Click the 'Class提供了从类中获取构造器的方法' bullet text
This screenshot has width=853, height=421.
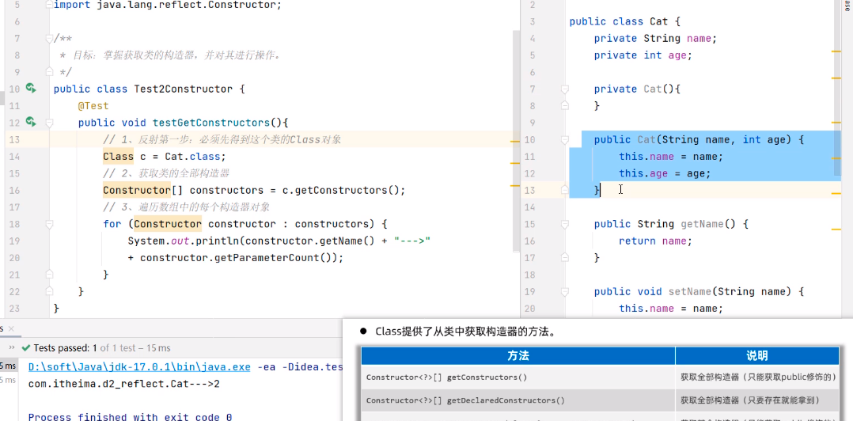click(x=465, y=332)
